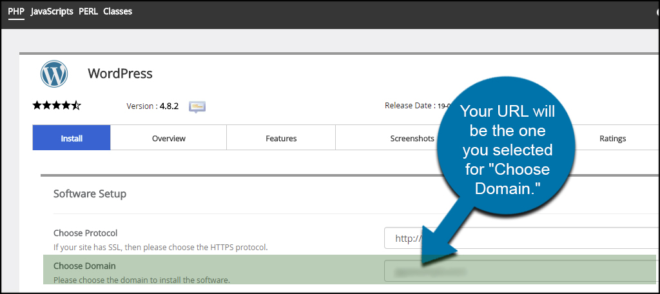This screenshot has height=294, width=660.
Task: Click the Choose Protocol label
Action: pos(86,233)
